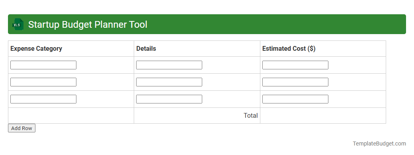Focus first row Expense Category input

[43, 65]
